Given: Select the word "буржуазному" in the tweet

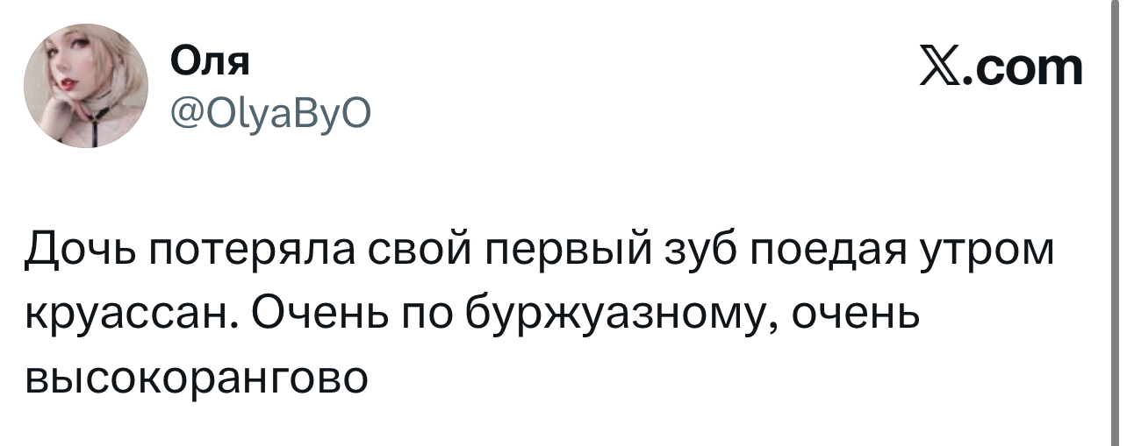Looking at the screenshot, I should (x=617, y=317).
